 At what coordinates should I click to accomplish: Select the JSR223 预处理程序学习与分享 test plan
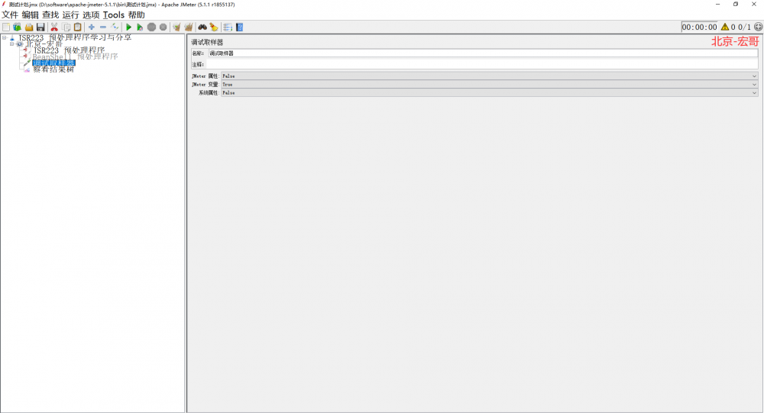75,37
